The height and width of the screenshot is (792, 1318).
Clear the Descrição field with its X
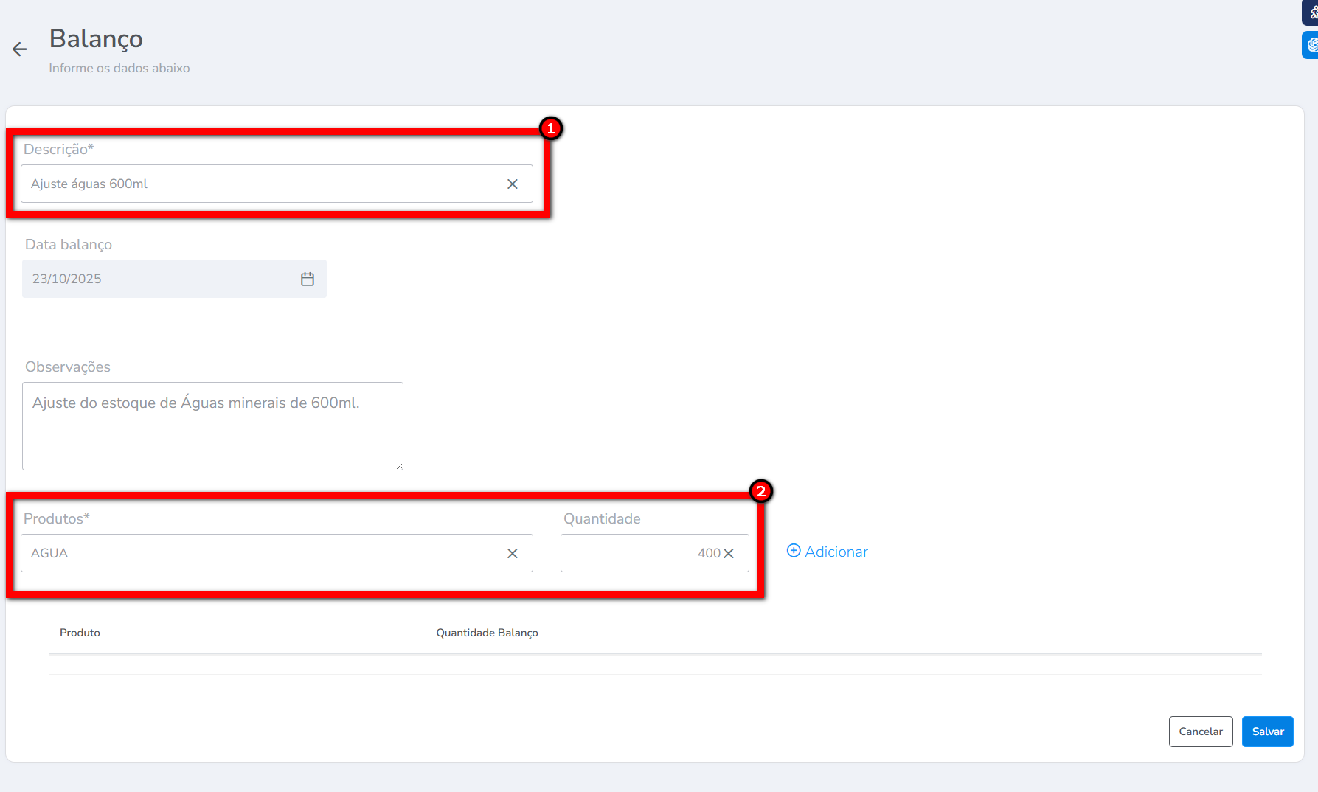(513, 184)
